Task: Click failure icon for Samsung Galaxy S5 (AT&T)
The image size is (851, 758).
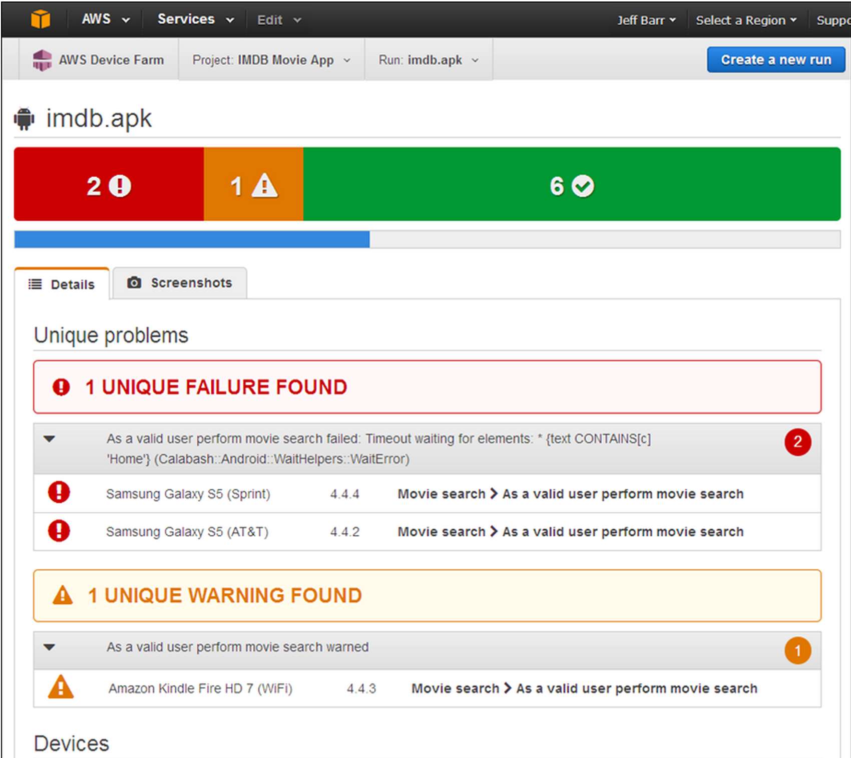Action: point(59,531)
